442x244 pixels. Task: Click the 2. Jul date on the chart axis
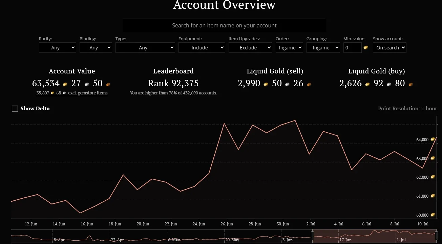coord(311,224)
